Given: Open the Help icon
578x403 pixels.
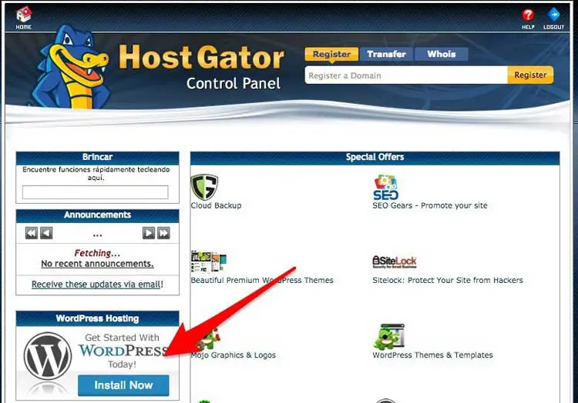Looking at the screenshot, I should (x=528, y=15).
